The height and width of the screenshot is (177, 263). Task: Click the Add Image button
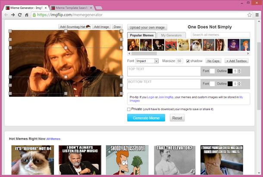coord(101,27)
